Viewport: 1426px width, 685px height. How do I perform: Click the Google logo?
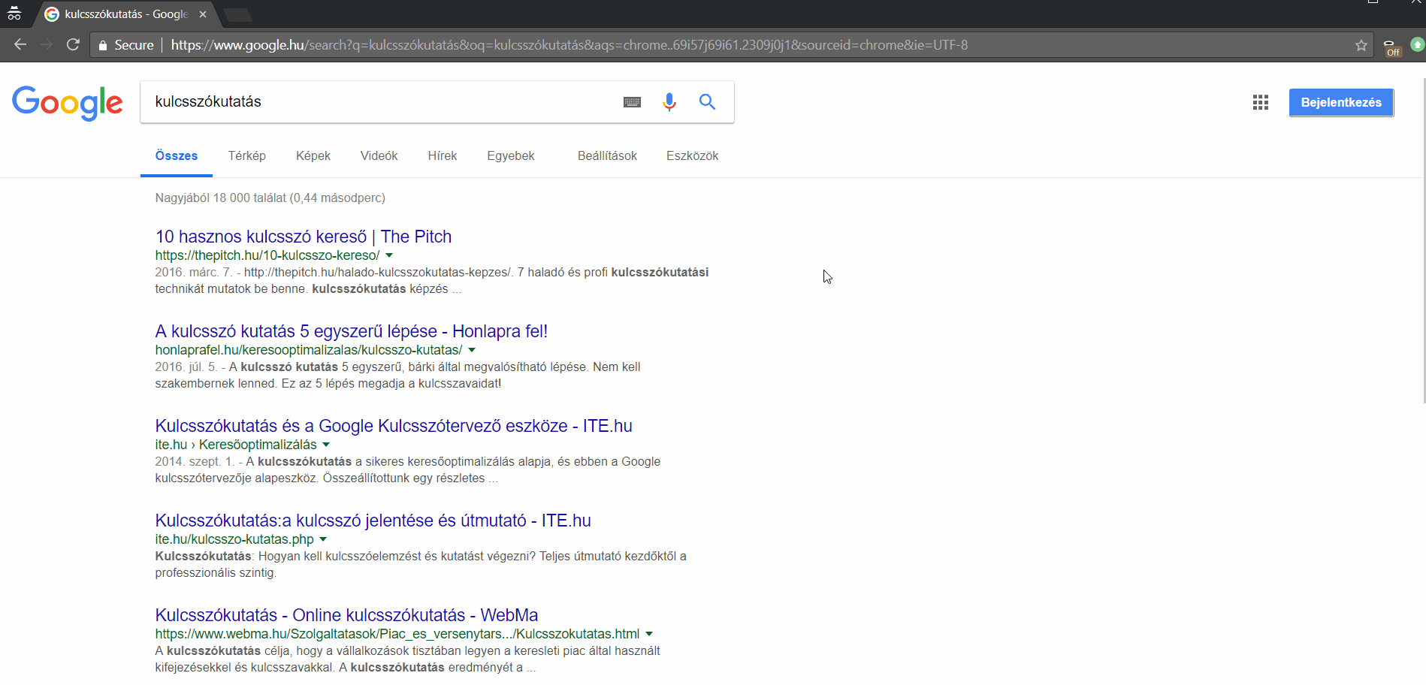tap(68, 103)
